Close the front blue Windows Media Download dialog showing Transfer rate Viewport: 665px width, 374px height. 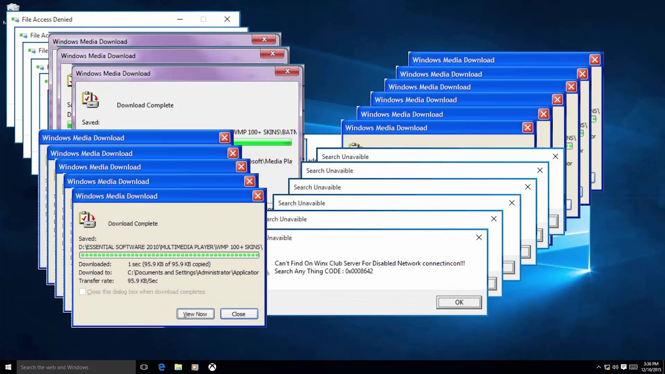pyautogui.click(x=258, y=196)
